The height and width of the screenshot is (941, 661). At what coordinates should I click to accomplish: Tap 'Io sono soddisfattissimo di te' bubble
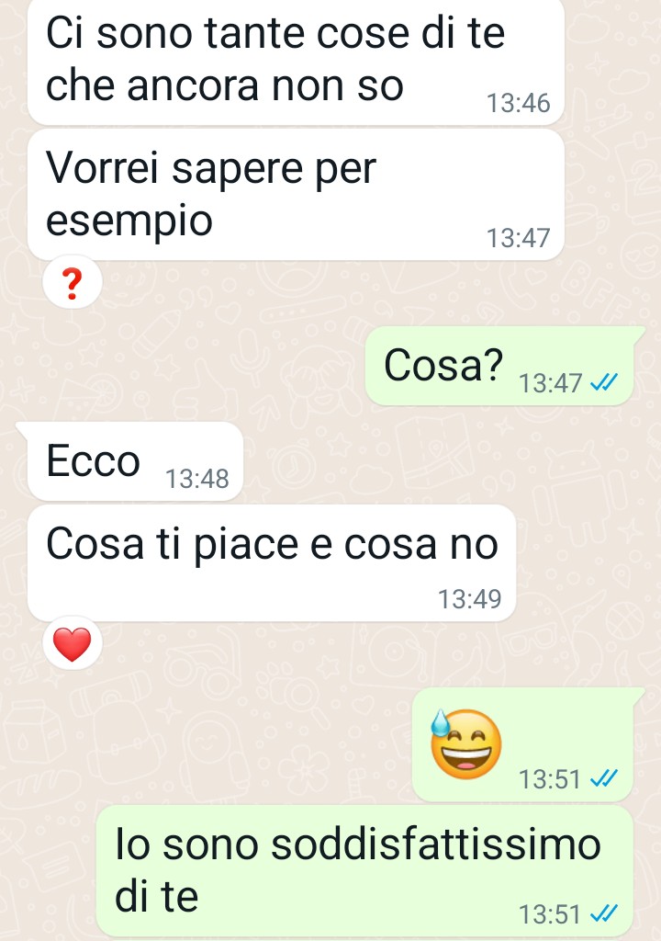tap(365, 871)
